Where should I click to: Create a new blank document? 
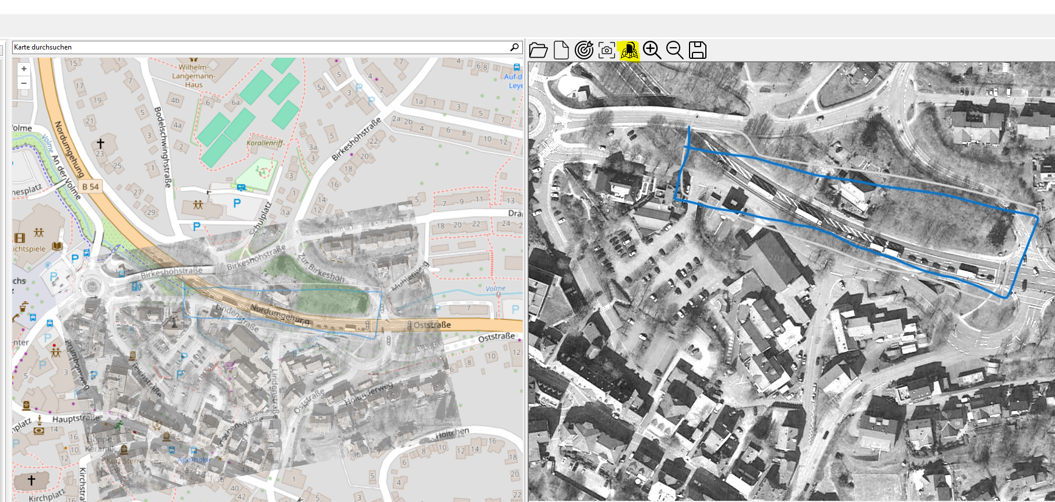click(x=561, y=51)
